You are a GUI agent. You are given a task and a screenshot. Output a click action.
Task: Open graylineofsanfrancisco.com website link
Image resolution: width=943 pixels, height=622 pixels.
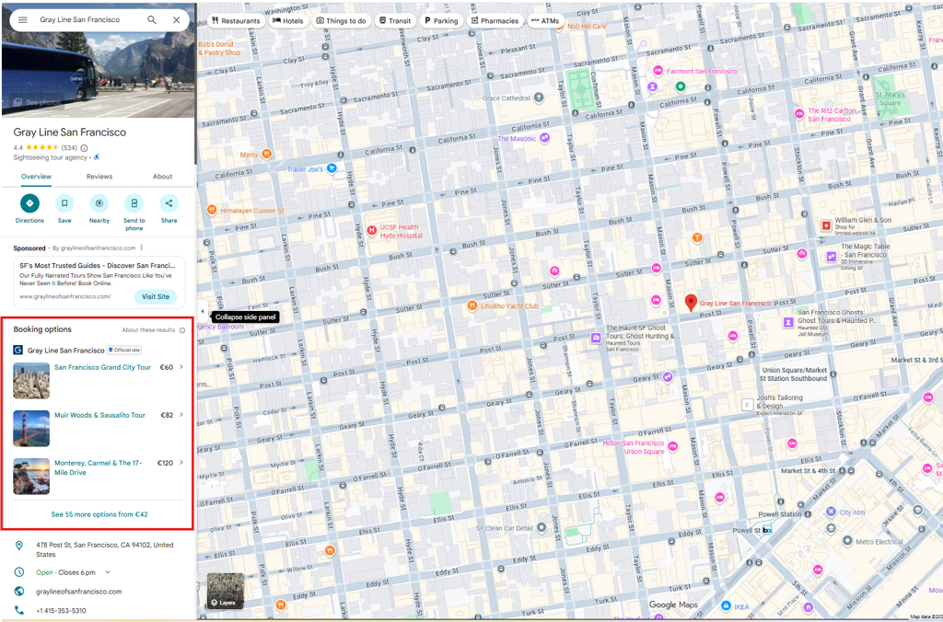pyautogui.click(x=79, y=592)
